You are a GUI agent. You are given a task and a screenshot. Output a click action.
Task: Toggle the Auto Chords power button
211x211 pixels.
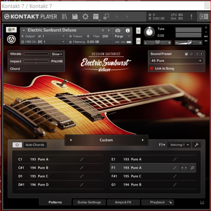click(17, 145)
